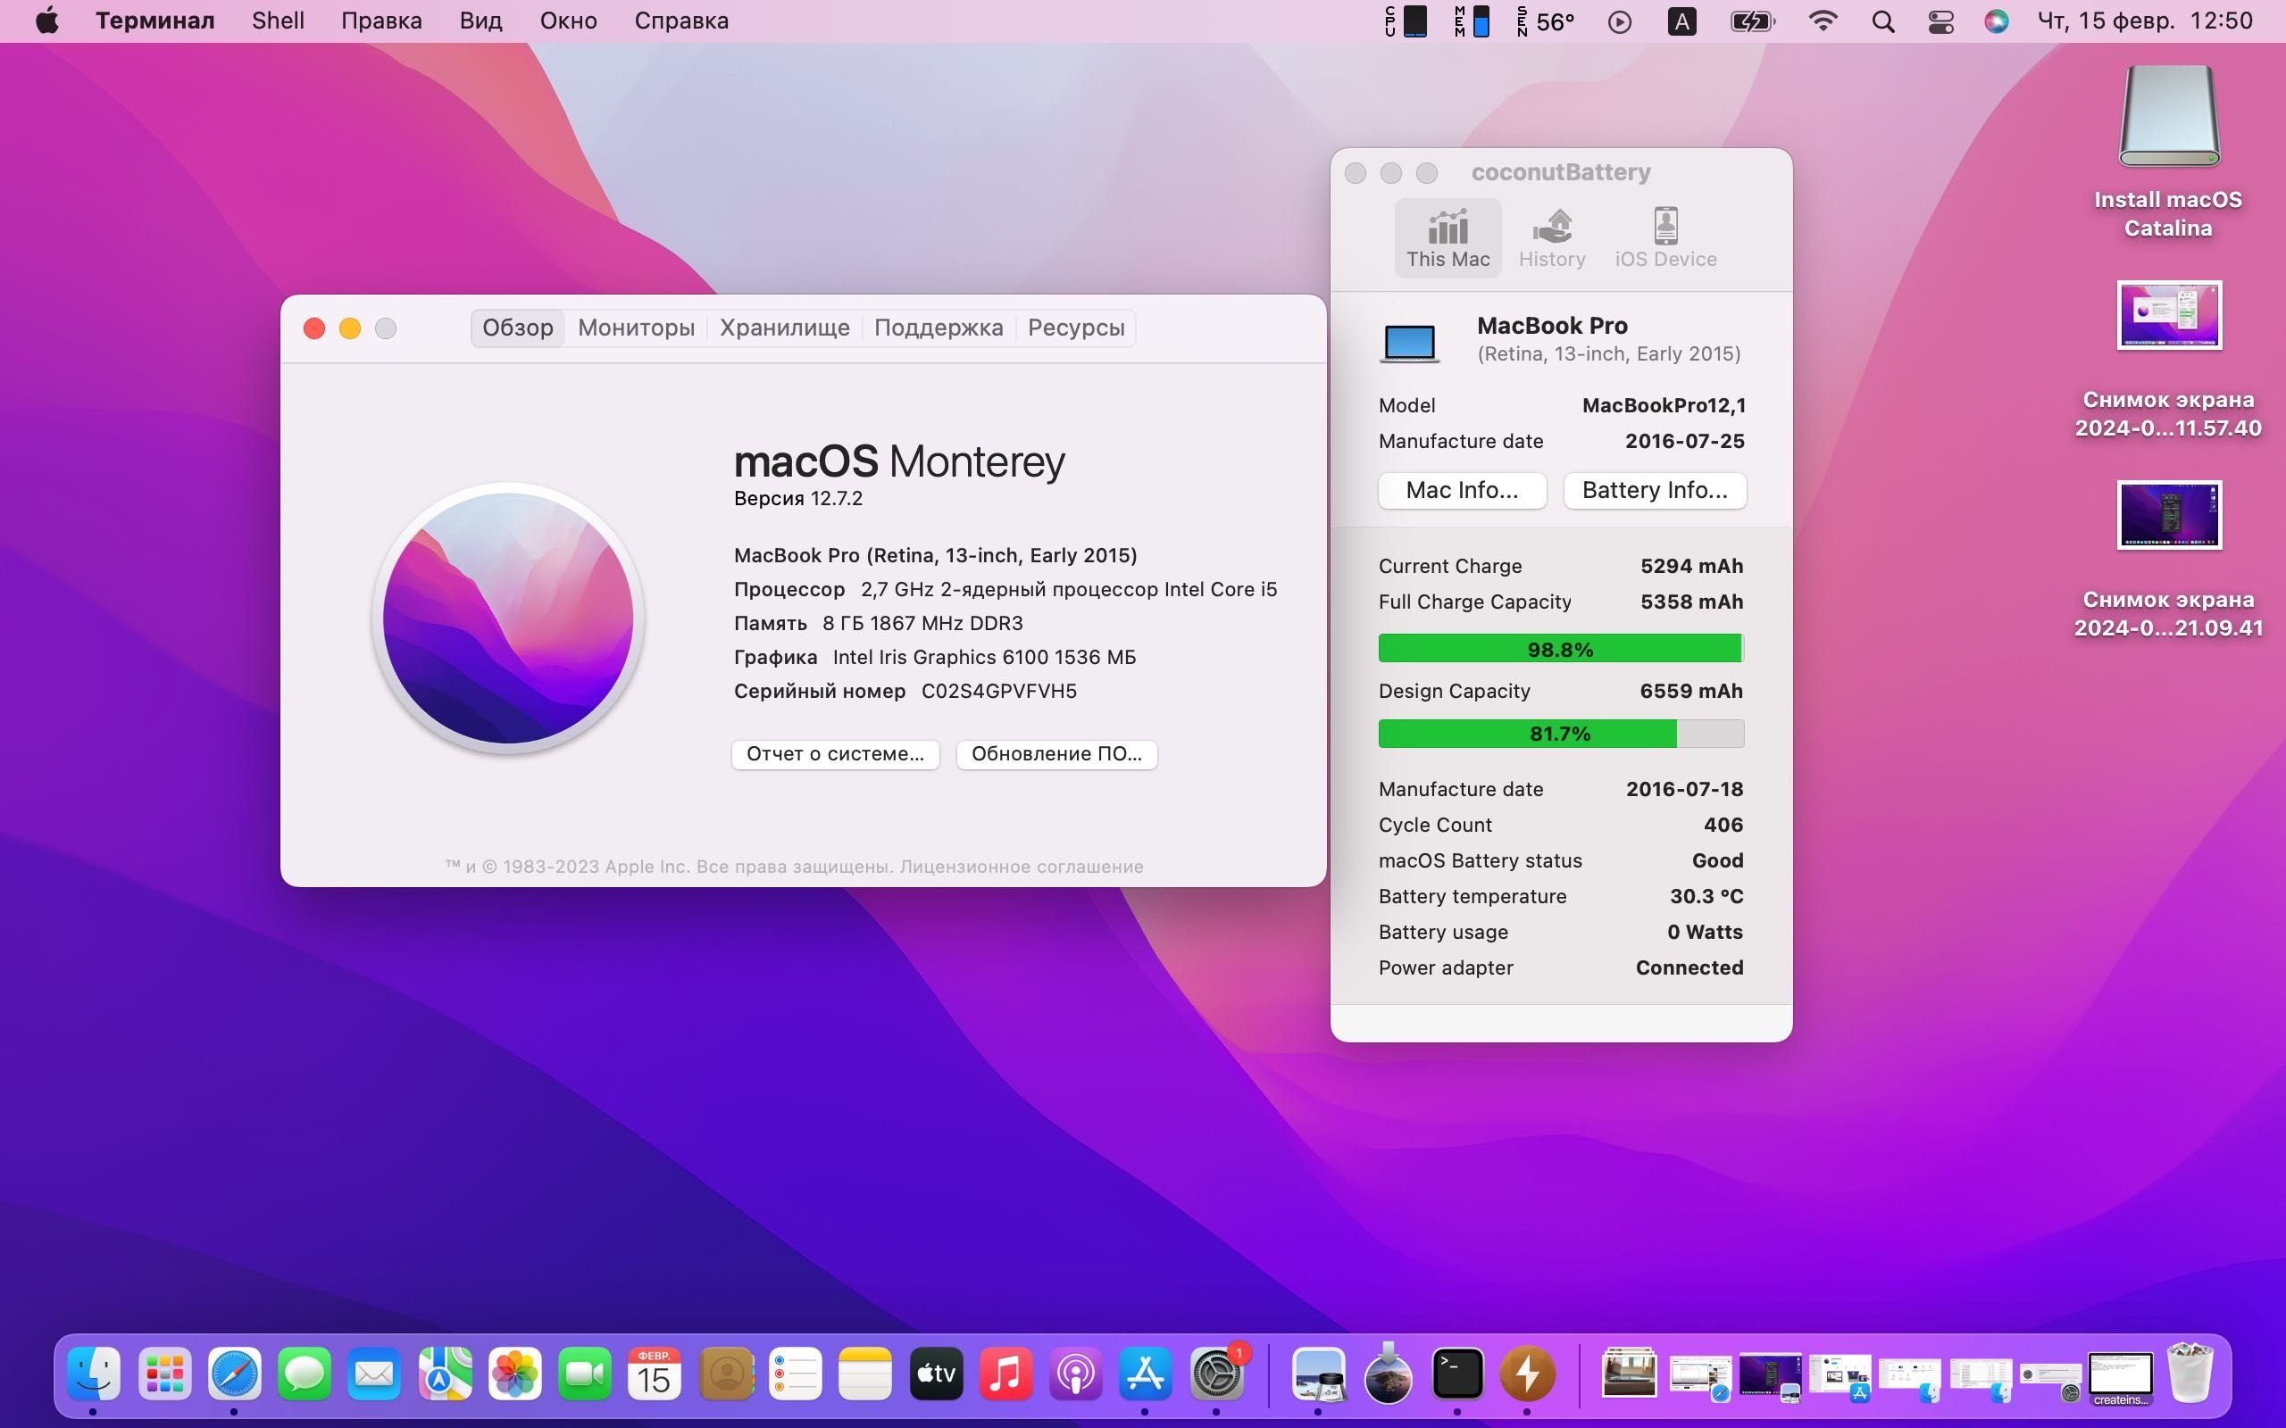Click the MEM memory monitor menu bar icon
Viewport: 2286px width, 1428px height.
[1472, 21]
